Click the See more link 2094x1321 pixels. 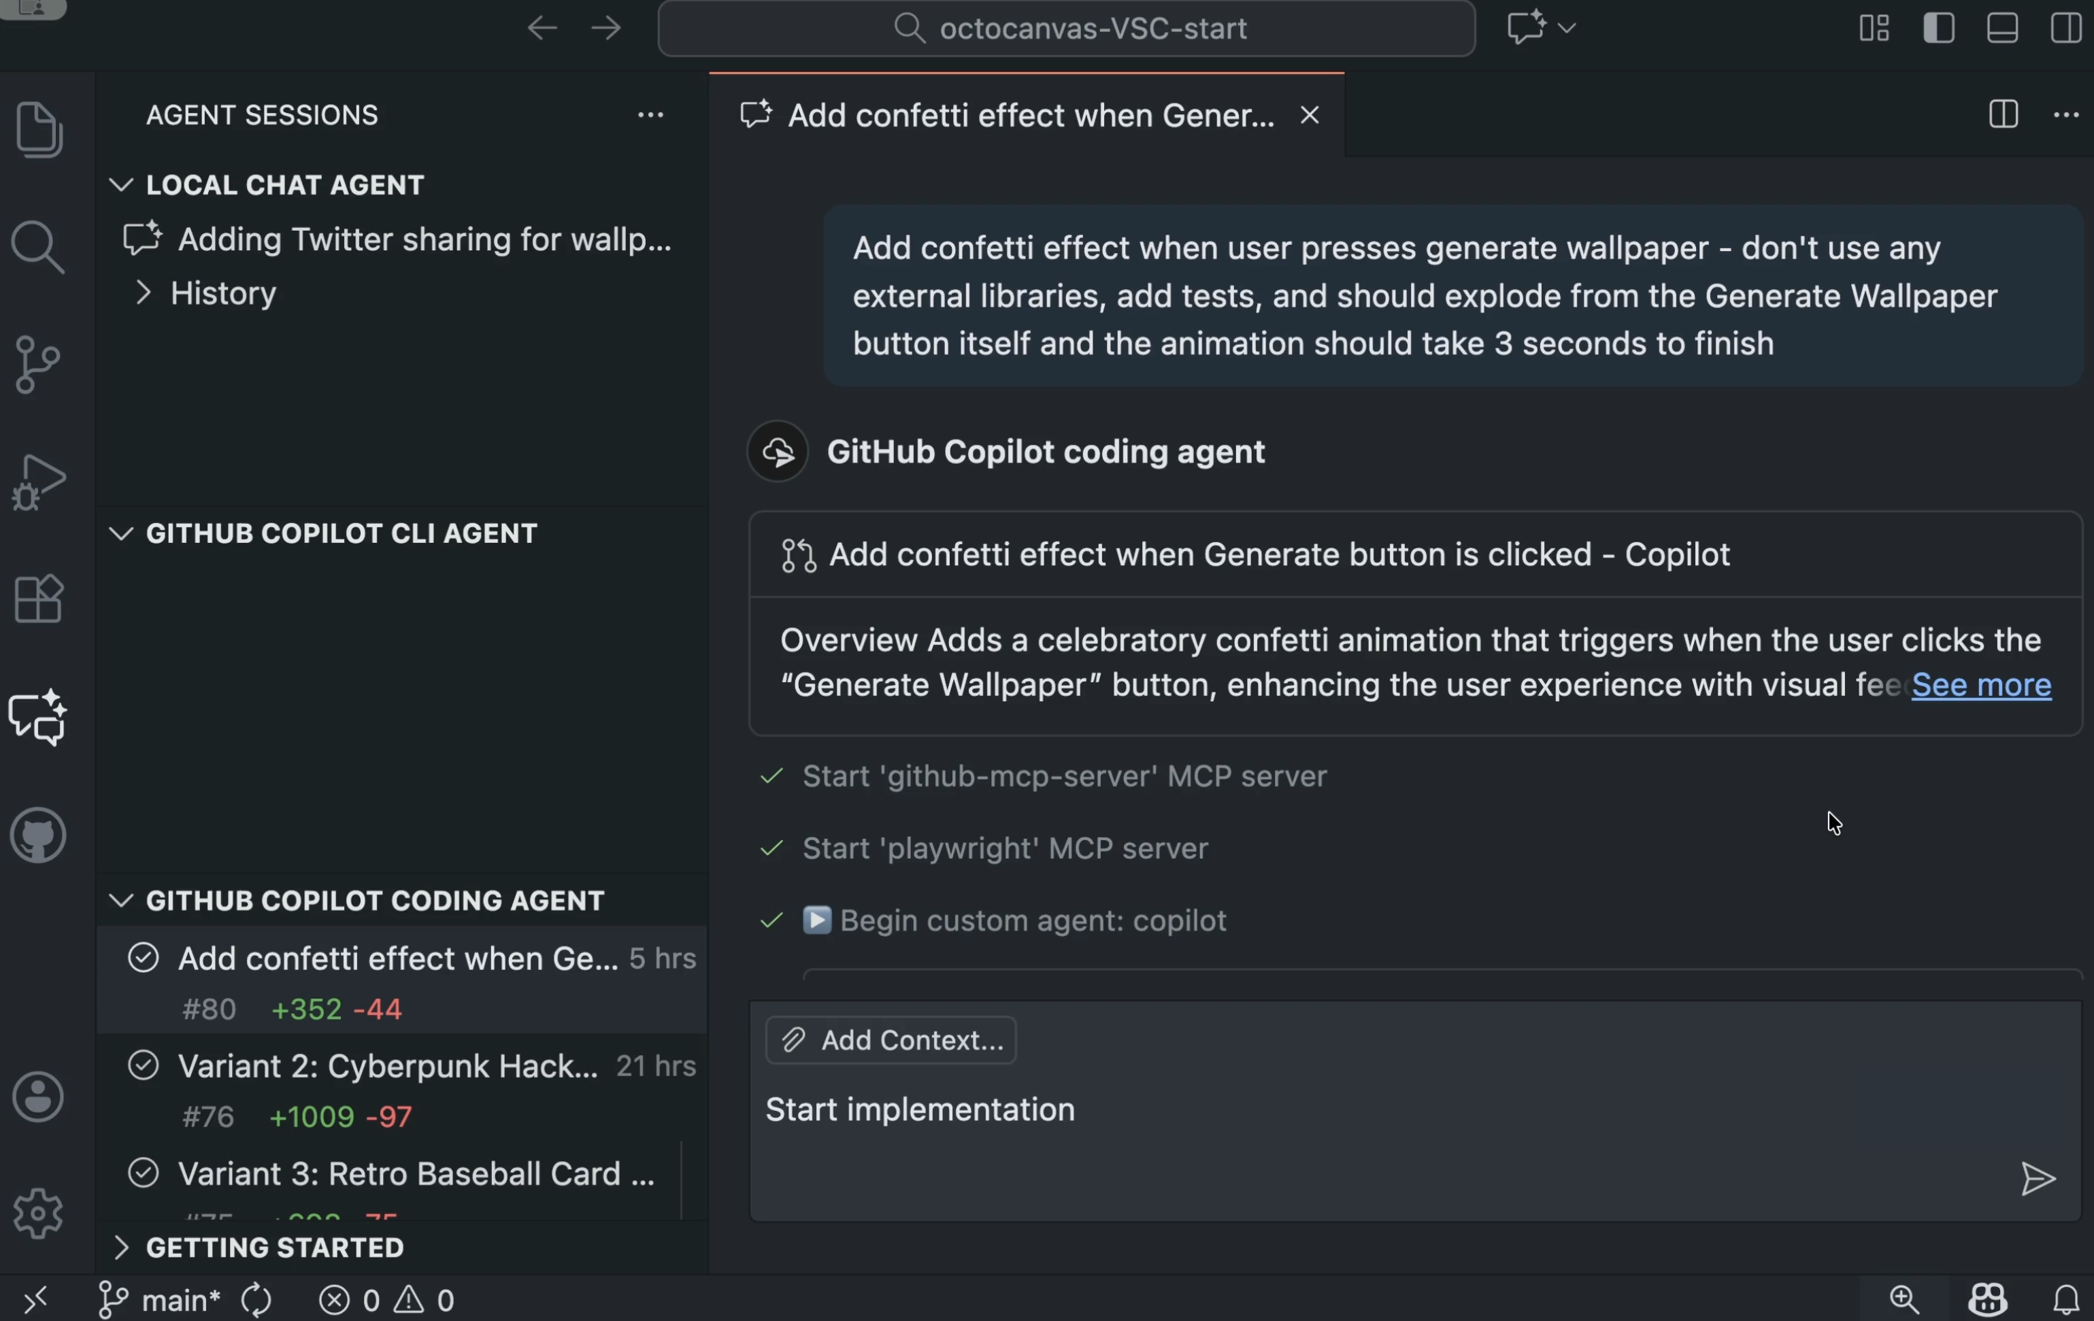[1980, 685]
